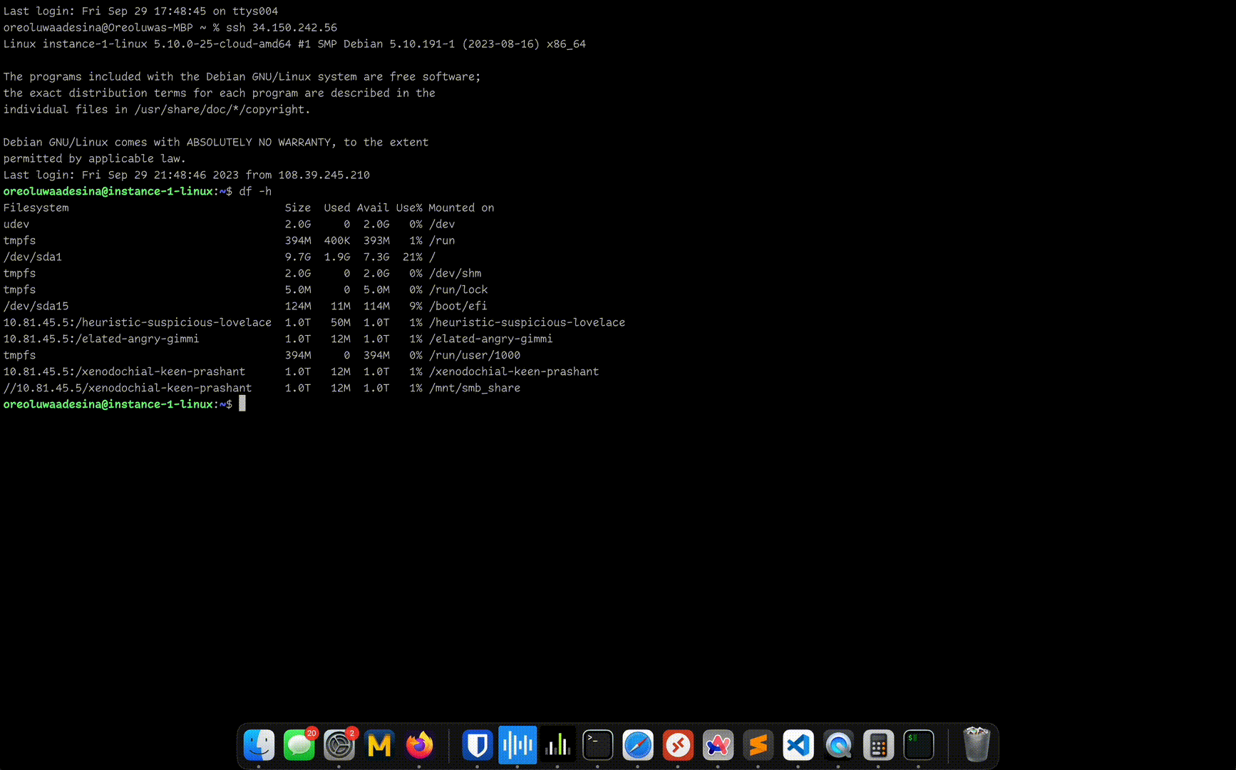Viewport: 1236px width, 770px height.
Task: Launch Visual Studio Code from dock
Action: pos(798,746)
